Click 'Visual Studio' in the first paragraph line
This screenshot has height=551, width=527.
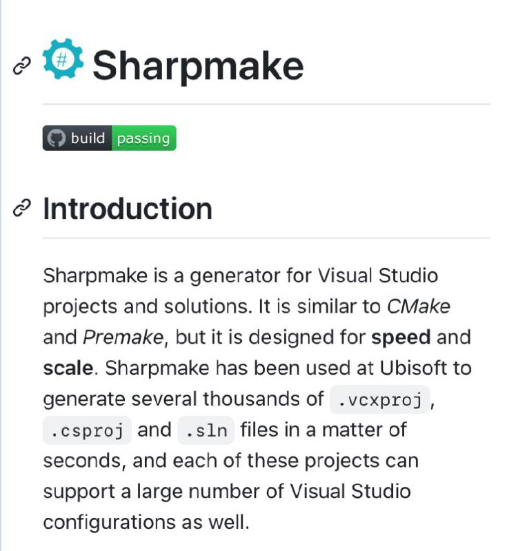click(378, 275)
